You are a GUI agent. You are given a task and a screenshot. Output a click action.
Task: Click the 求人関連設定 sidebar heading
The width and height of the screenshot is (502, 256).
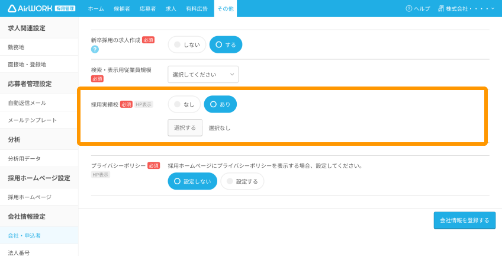[27, 28]
